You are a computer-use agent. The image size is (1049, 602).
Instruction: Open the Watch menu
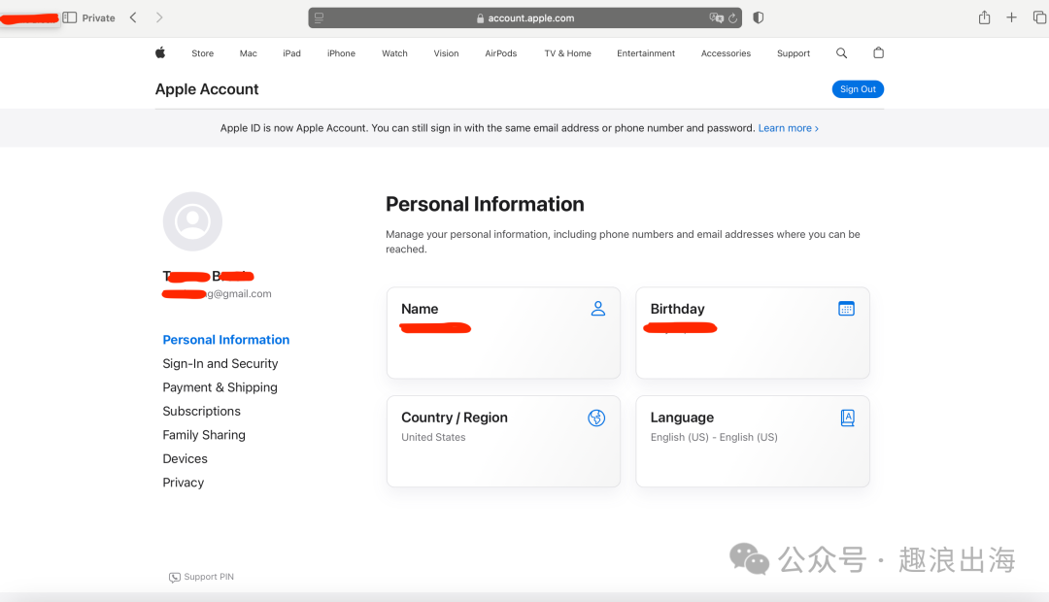coord(394,53)
